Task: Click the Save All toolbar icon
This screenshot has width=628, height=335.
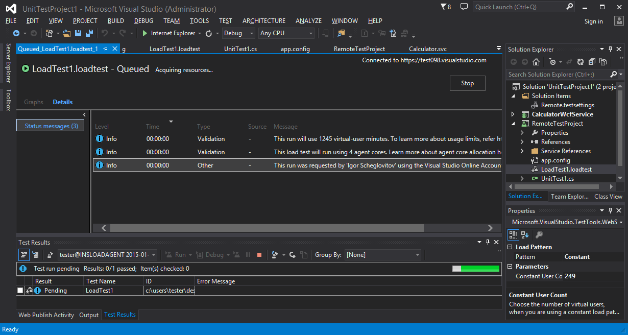Action: [89, 33]
